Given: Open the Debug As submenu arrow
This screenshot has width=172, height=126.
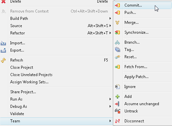Looking at the screenshot, I should (110, 106).
